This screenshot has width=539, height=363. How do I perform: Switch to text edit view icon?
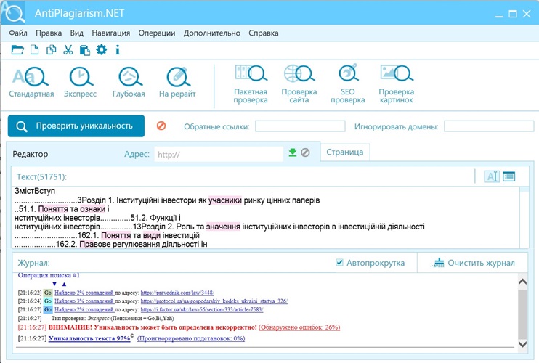[x=491, y=176]
